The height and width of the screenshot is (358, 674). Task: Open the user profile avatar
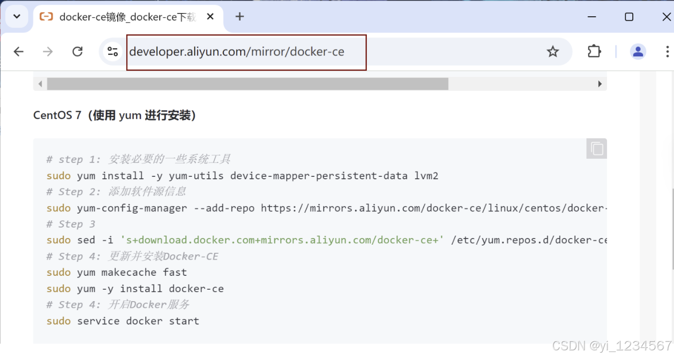click(x=638, y=52)
